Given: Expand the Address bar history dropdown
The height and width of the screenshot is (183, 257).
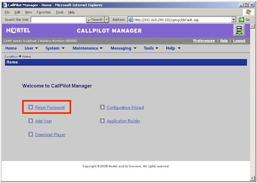Looking at the screenshot, I should tap(234, 20).
